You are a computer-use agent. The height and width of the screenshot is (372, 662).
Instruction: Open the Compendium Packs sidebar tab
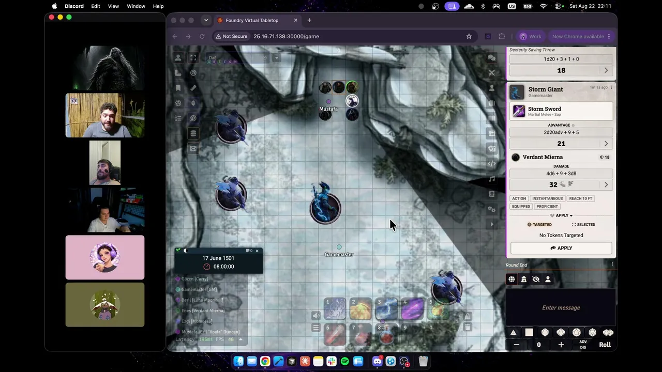coord(492,194)
